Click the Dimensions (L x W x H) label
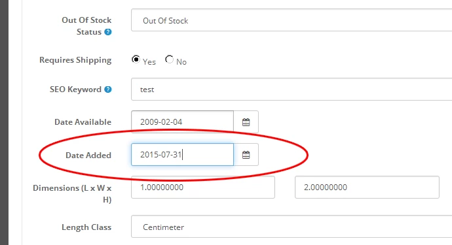This screenshot has height=245, width=452. [72, 193]
